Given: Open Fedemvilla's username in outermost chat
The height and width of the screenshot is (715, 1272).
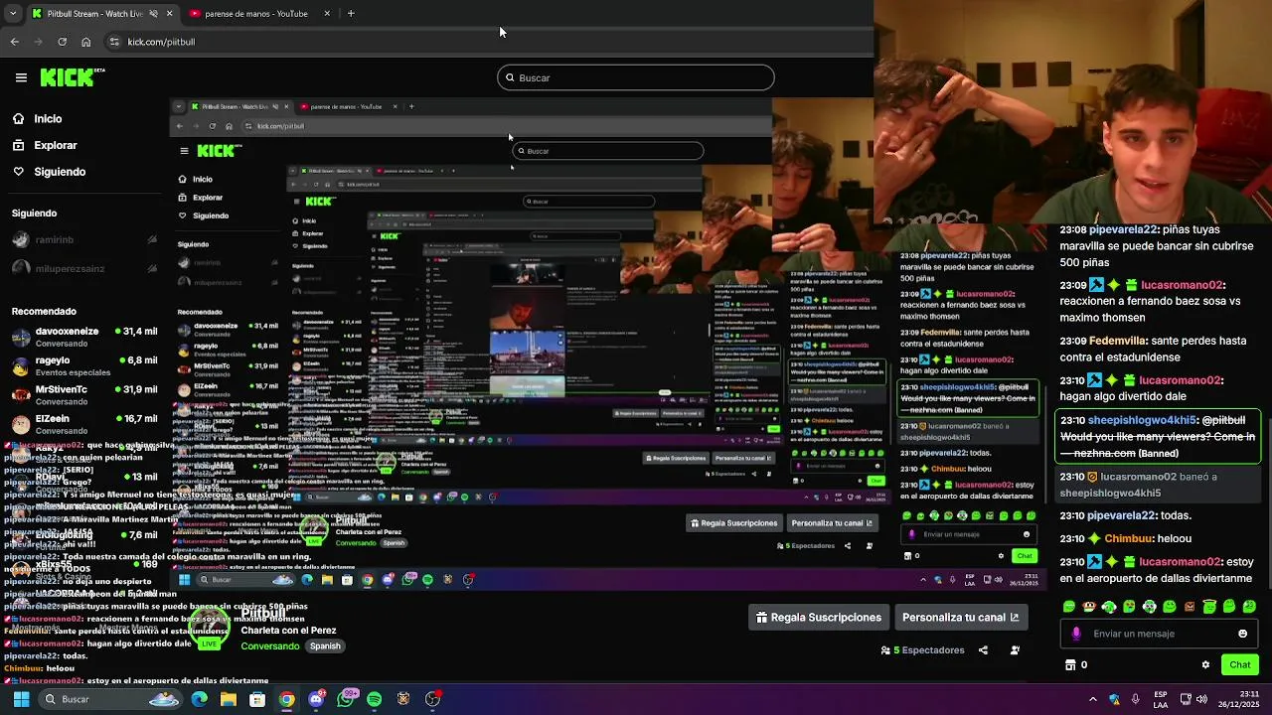Looking at the screenshot, I should click(x=1118, y=341).
